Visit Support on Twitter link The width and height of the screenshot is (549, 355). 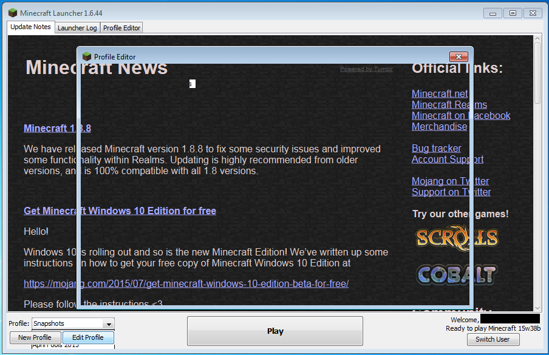point(451,192)
